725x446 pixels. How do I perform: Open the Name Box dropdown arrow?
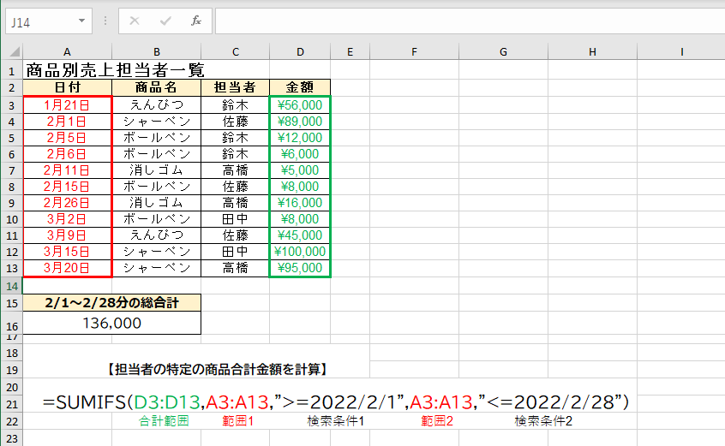point(81,20)
